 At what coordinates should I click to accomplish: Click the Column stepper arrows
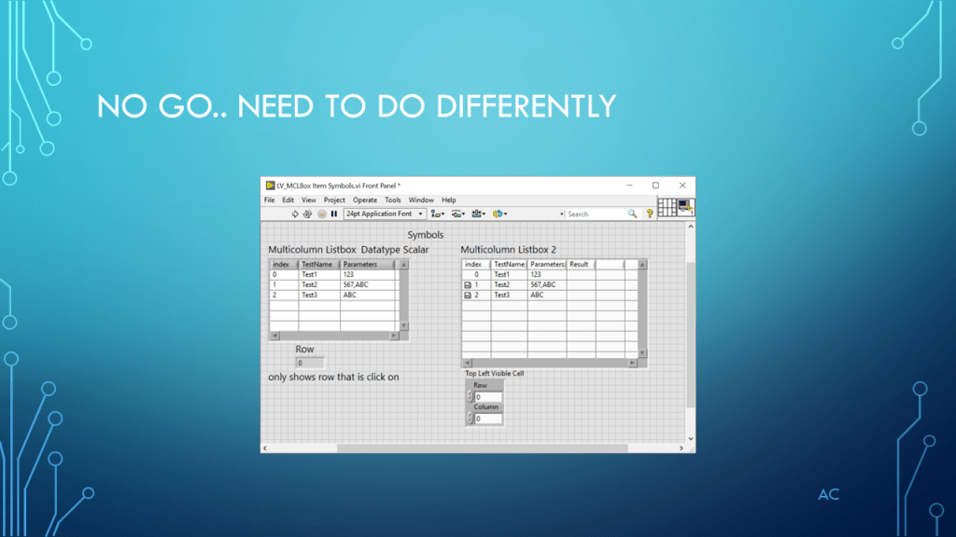(471, 419)
